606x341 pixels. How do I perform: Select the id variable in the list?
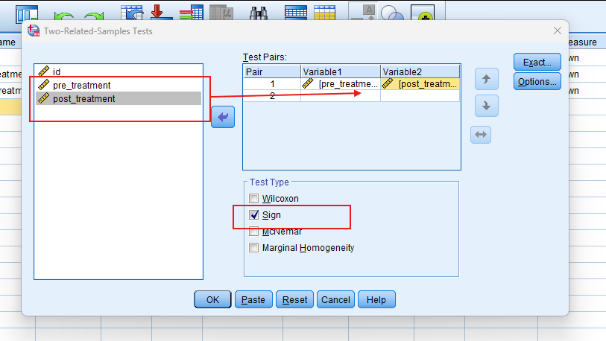coord(57,72)
